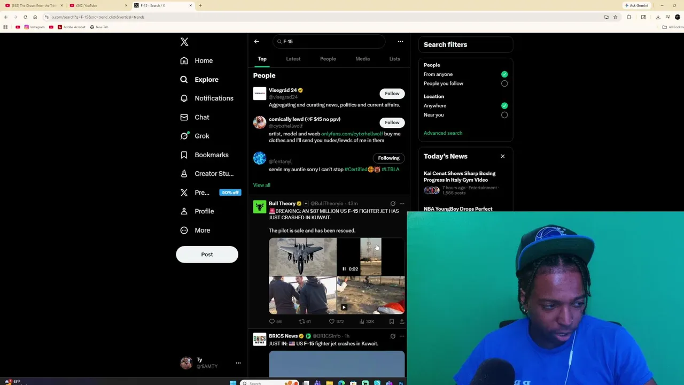Click the #LTBLA hashtag link
The width and height of the screenshot is (684, 385).
(391, 170)
